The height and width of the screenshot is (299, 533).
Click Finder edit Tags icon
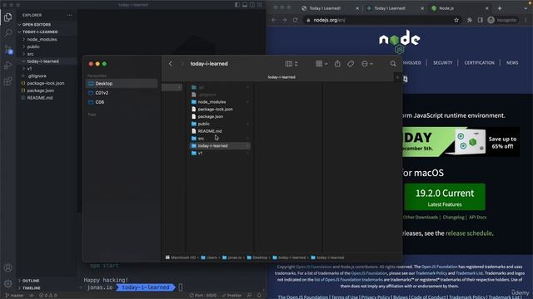tap(351, 64)
